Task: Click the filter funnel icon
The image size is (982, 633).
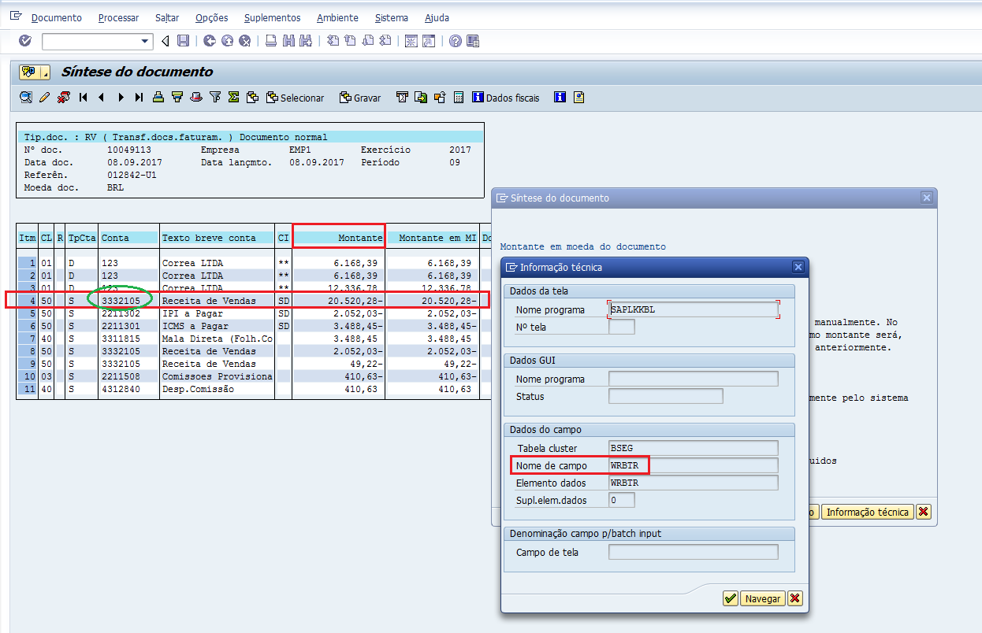Action: point(214,98)
